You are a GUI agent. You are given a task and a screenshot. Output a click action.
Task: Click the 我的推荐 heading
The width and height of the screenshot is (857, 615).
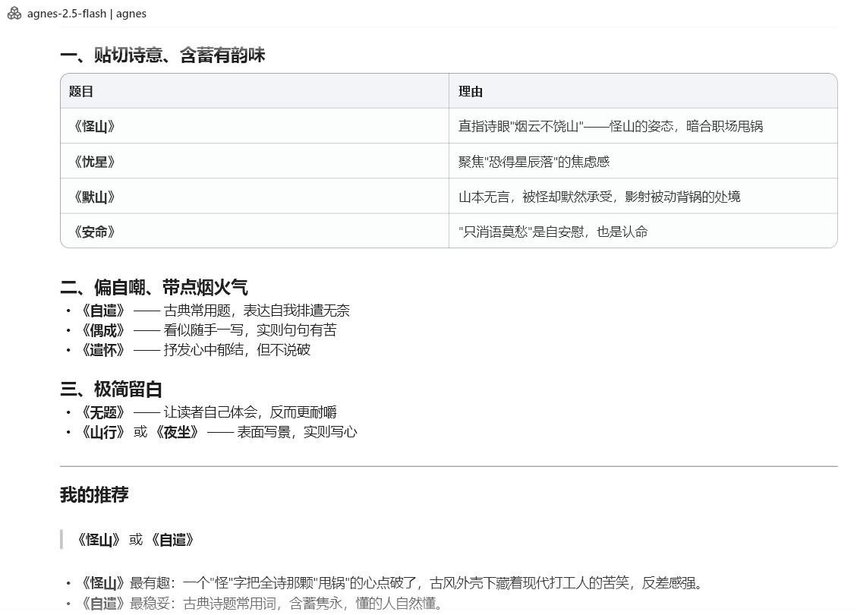94,495
